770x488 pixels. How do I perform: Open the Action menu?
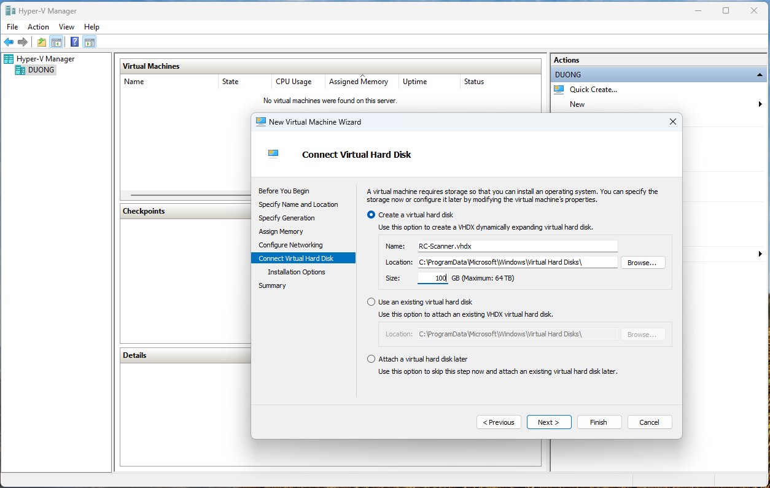click(x=38, y=27)
